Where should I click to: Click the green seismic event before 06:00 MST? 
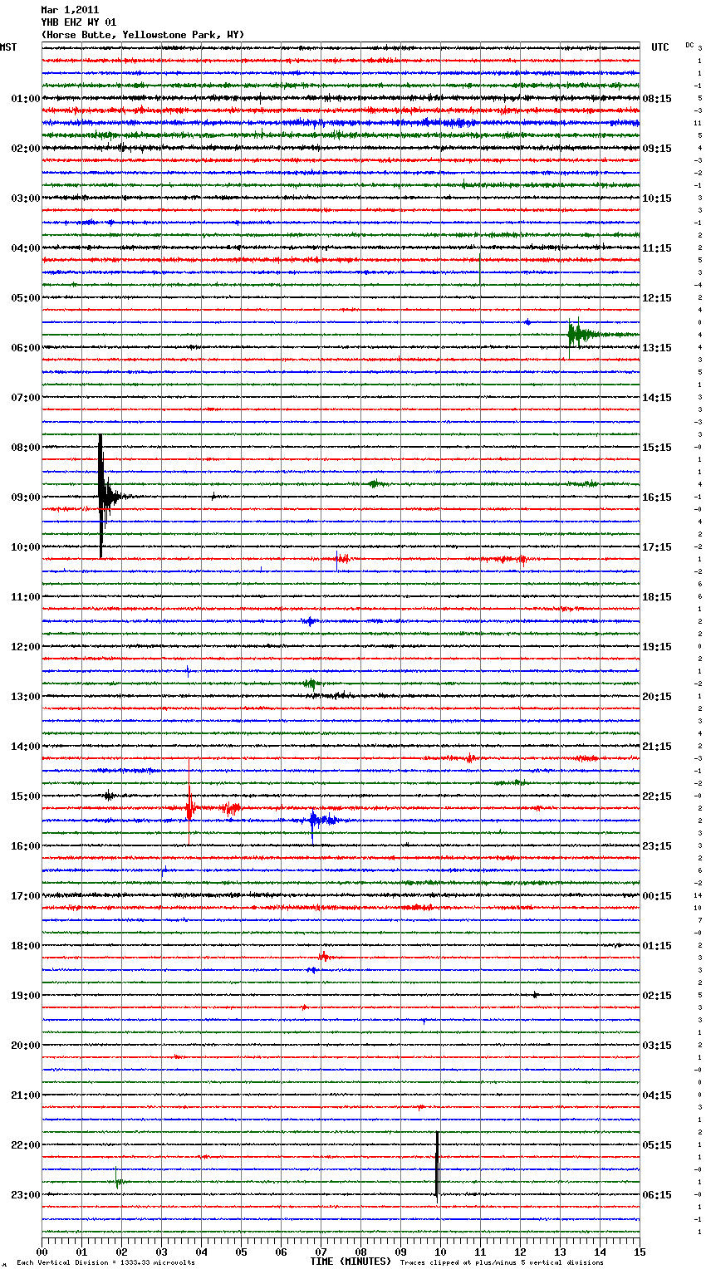[575, 335]
